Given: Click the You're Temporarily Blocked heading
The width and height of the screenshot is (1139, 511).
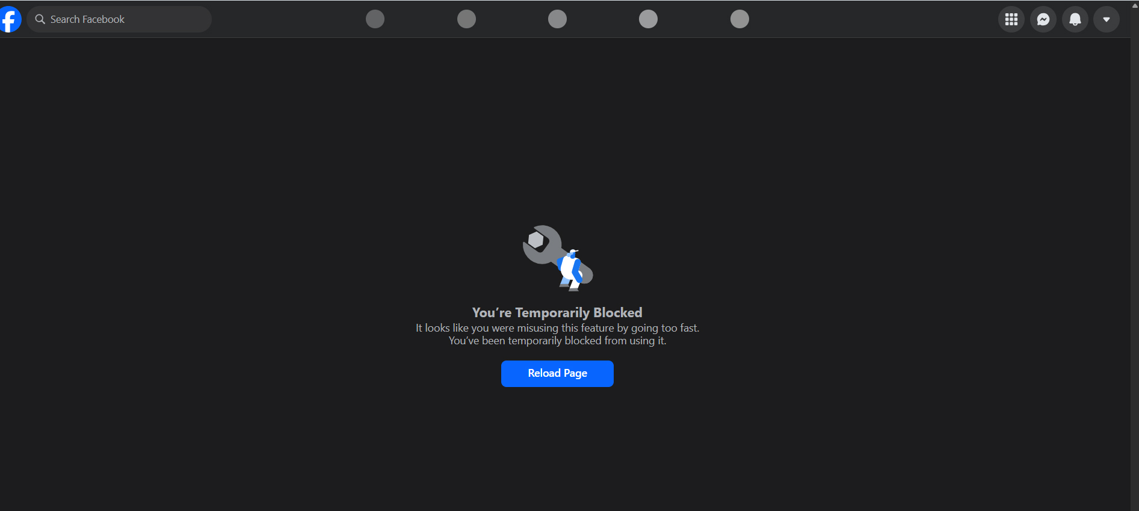Looking at the screenshot, I should [x=557, y=312].
